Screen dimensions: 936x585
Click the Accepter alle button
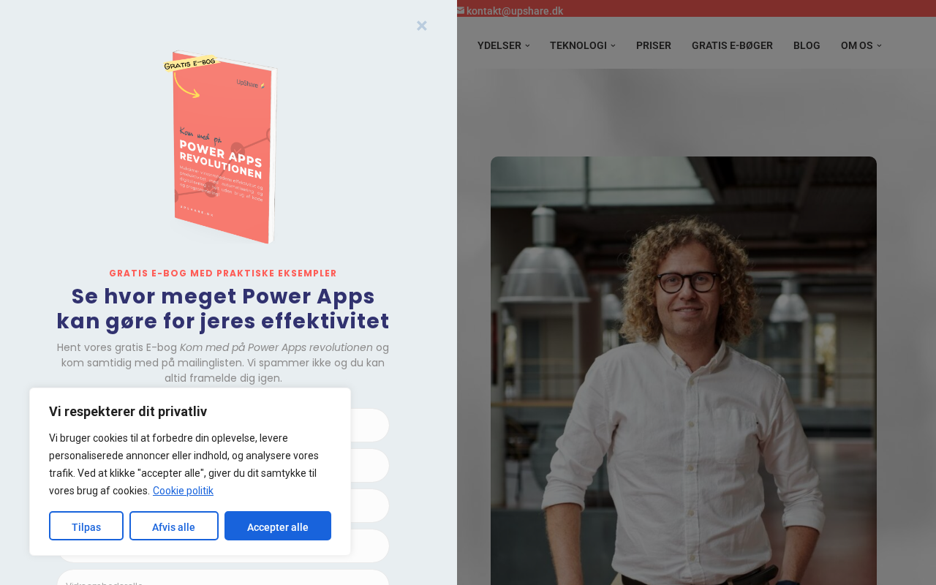pos(278,526)
